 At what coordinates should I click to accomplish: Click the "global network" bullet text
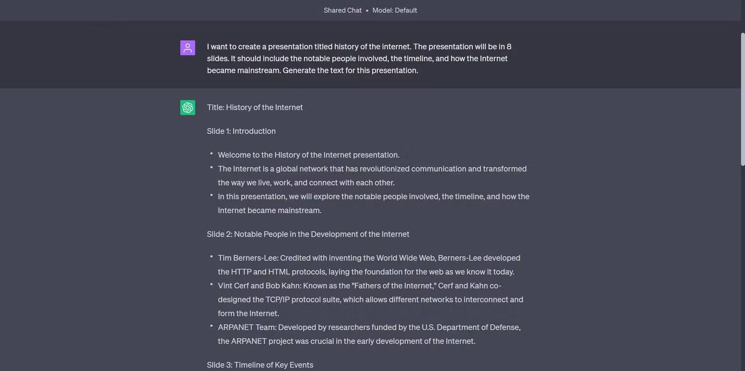click(x=372, y=175)
